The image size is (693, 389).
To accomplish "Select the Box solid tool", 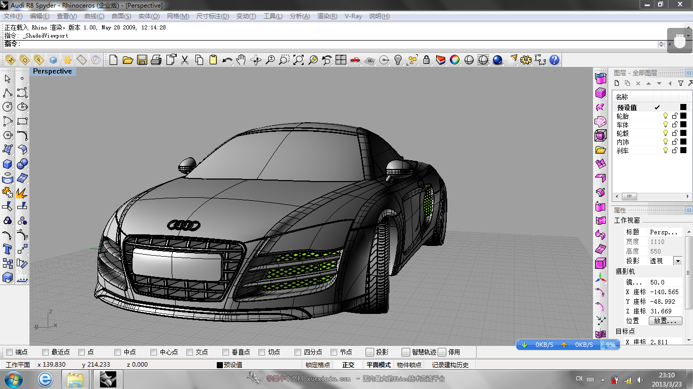I will 8,164.
